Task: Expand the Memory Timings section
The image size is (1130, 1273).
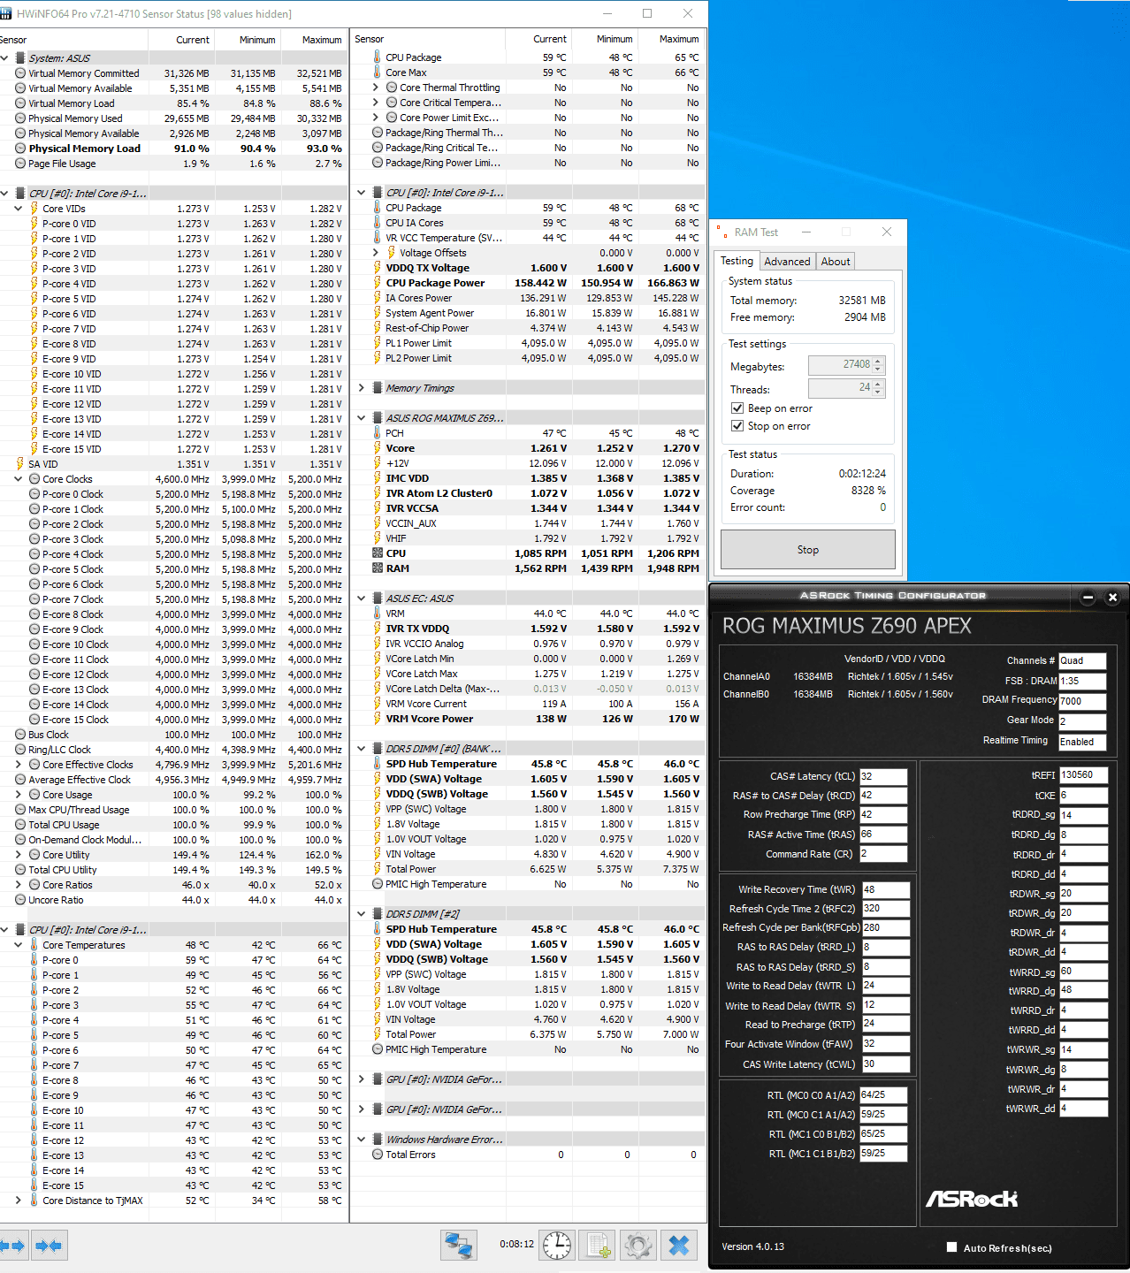Action: pos(362,388)
